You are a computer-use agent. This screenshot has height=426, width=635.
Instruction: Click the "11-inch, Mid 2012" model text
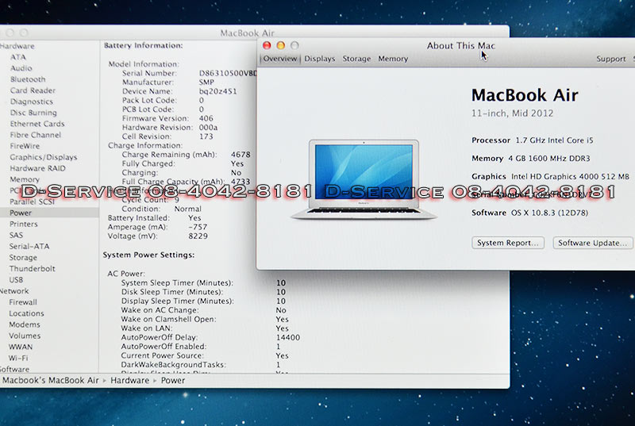[x=512, y=113]
